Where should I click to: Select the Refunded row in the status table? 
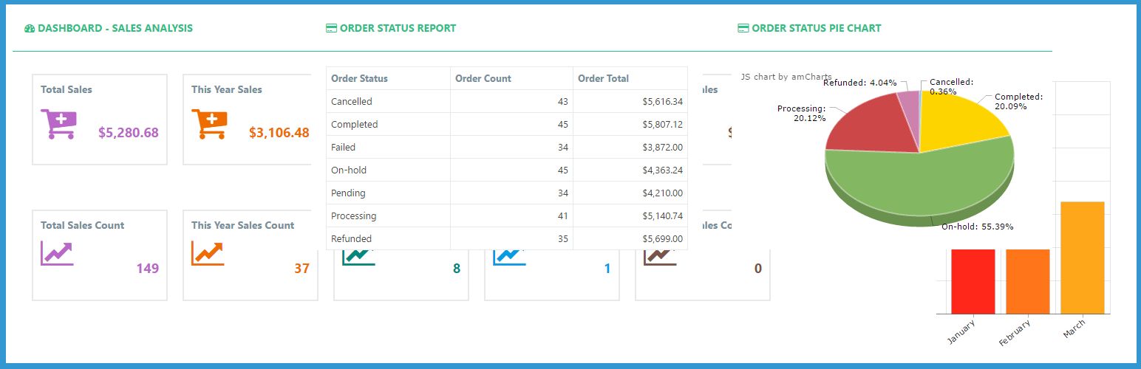click(506, 239)
